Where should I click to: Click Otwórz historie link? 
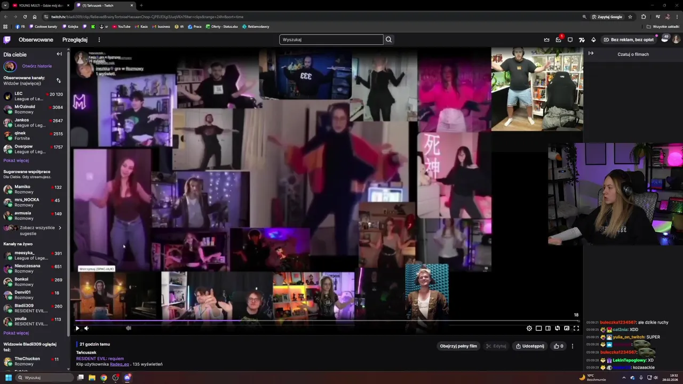pyautogui.click(x=37, y=66)
